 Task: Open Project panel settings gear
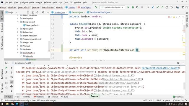(43, 12)
